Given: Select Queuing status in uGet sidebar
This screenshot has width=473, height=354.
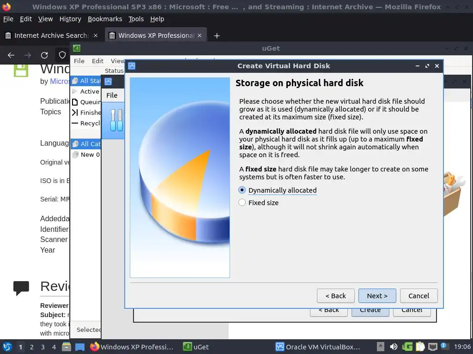Looking at the screenshot, I should [86, 102].
